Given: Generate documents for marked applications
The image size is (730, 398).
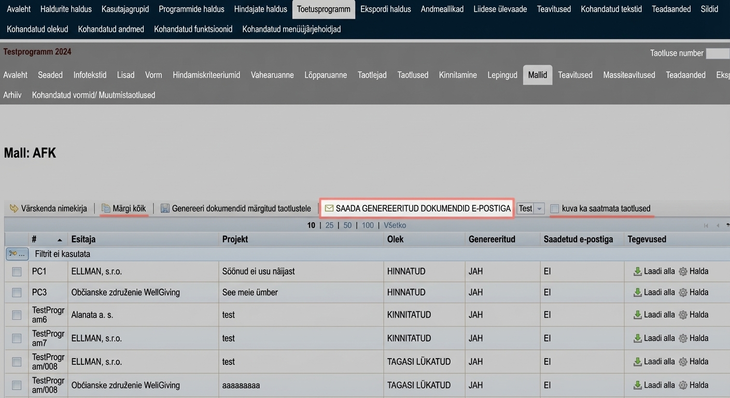Looking at the screenshot, I should pyautogui.click(x=235, y=208).
